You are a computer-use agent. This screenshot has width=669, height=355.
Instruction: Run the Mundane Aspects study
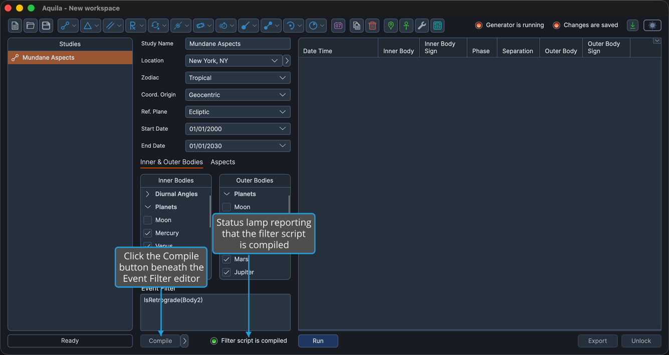click(318, 341)
